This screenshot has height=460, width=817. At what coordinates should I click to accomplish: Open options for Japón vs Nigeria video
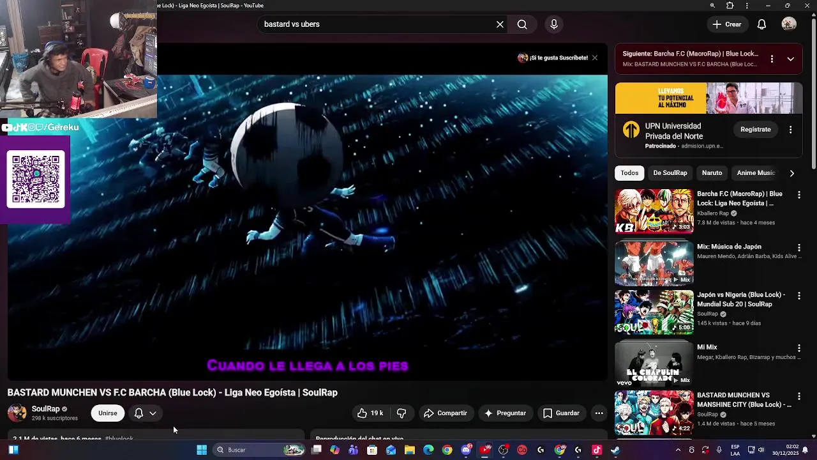[x=798, y=296]
